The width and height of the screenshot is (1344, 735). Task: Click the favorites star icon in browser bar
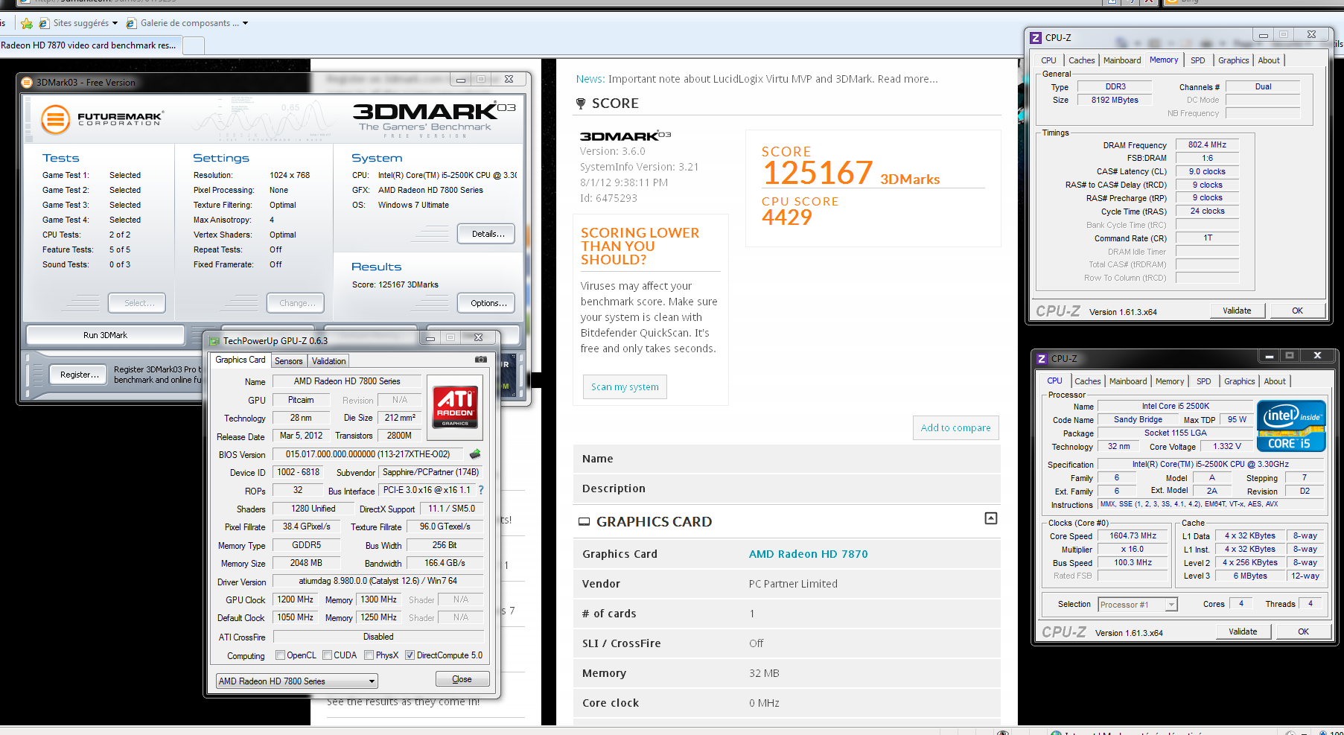(27, 23)
